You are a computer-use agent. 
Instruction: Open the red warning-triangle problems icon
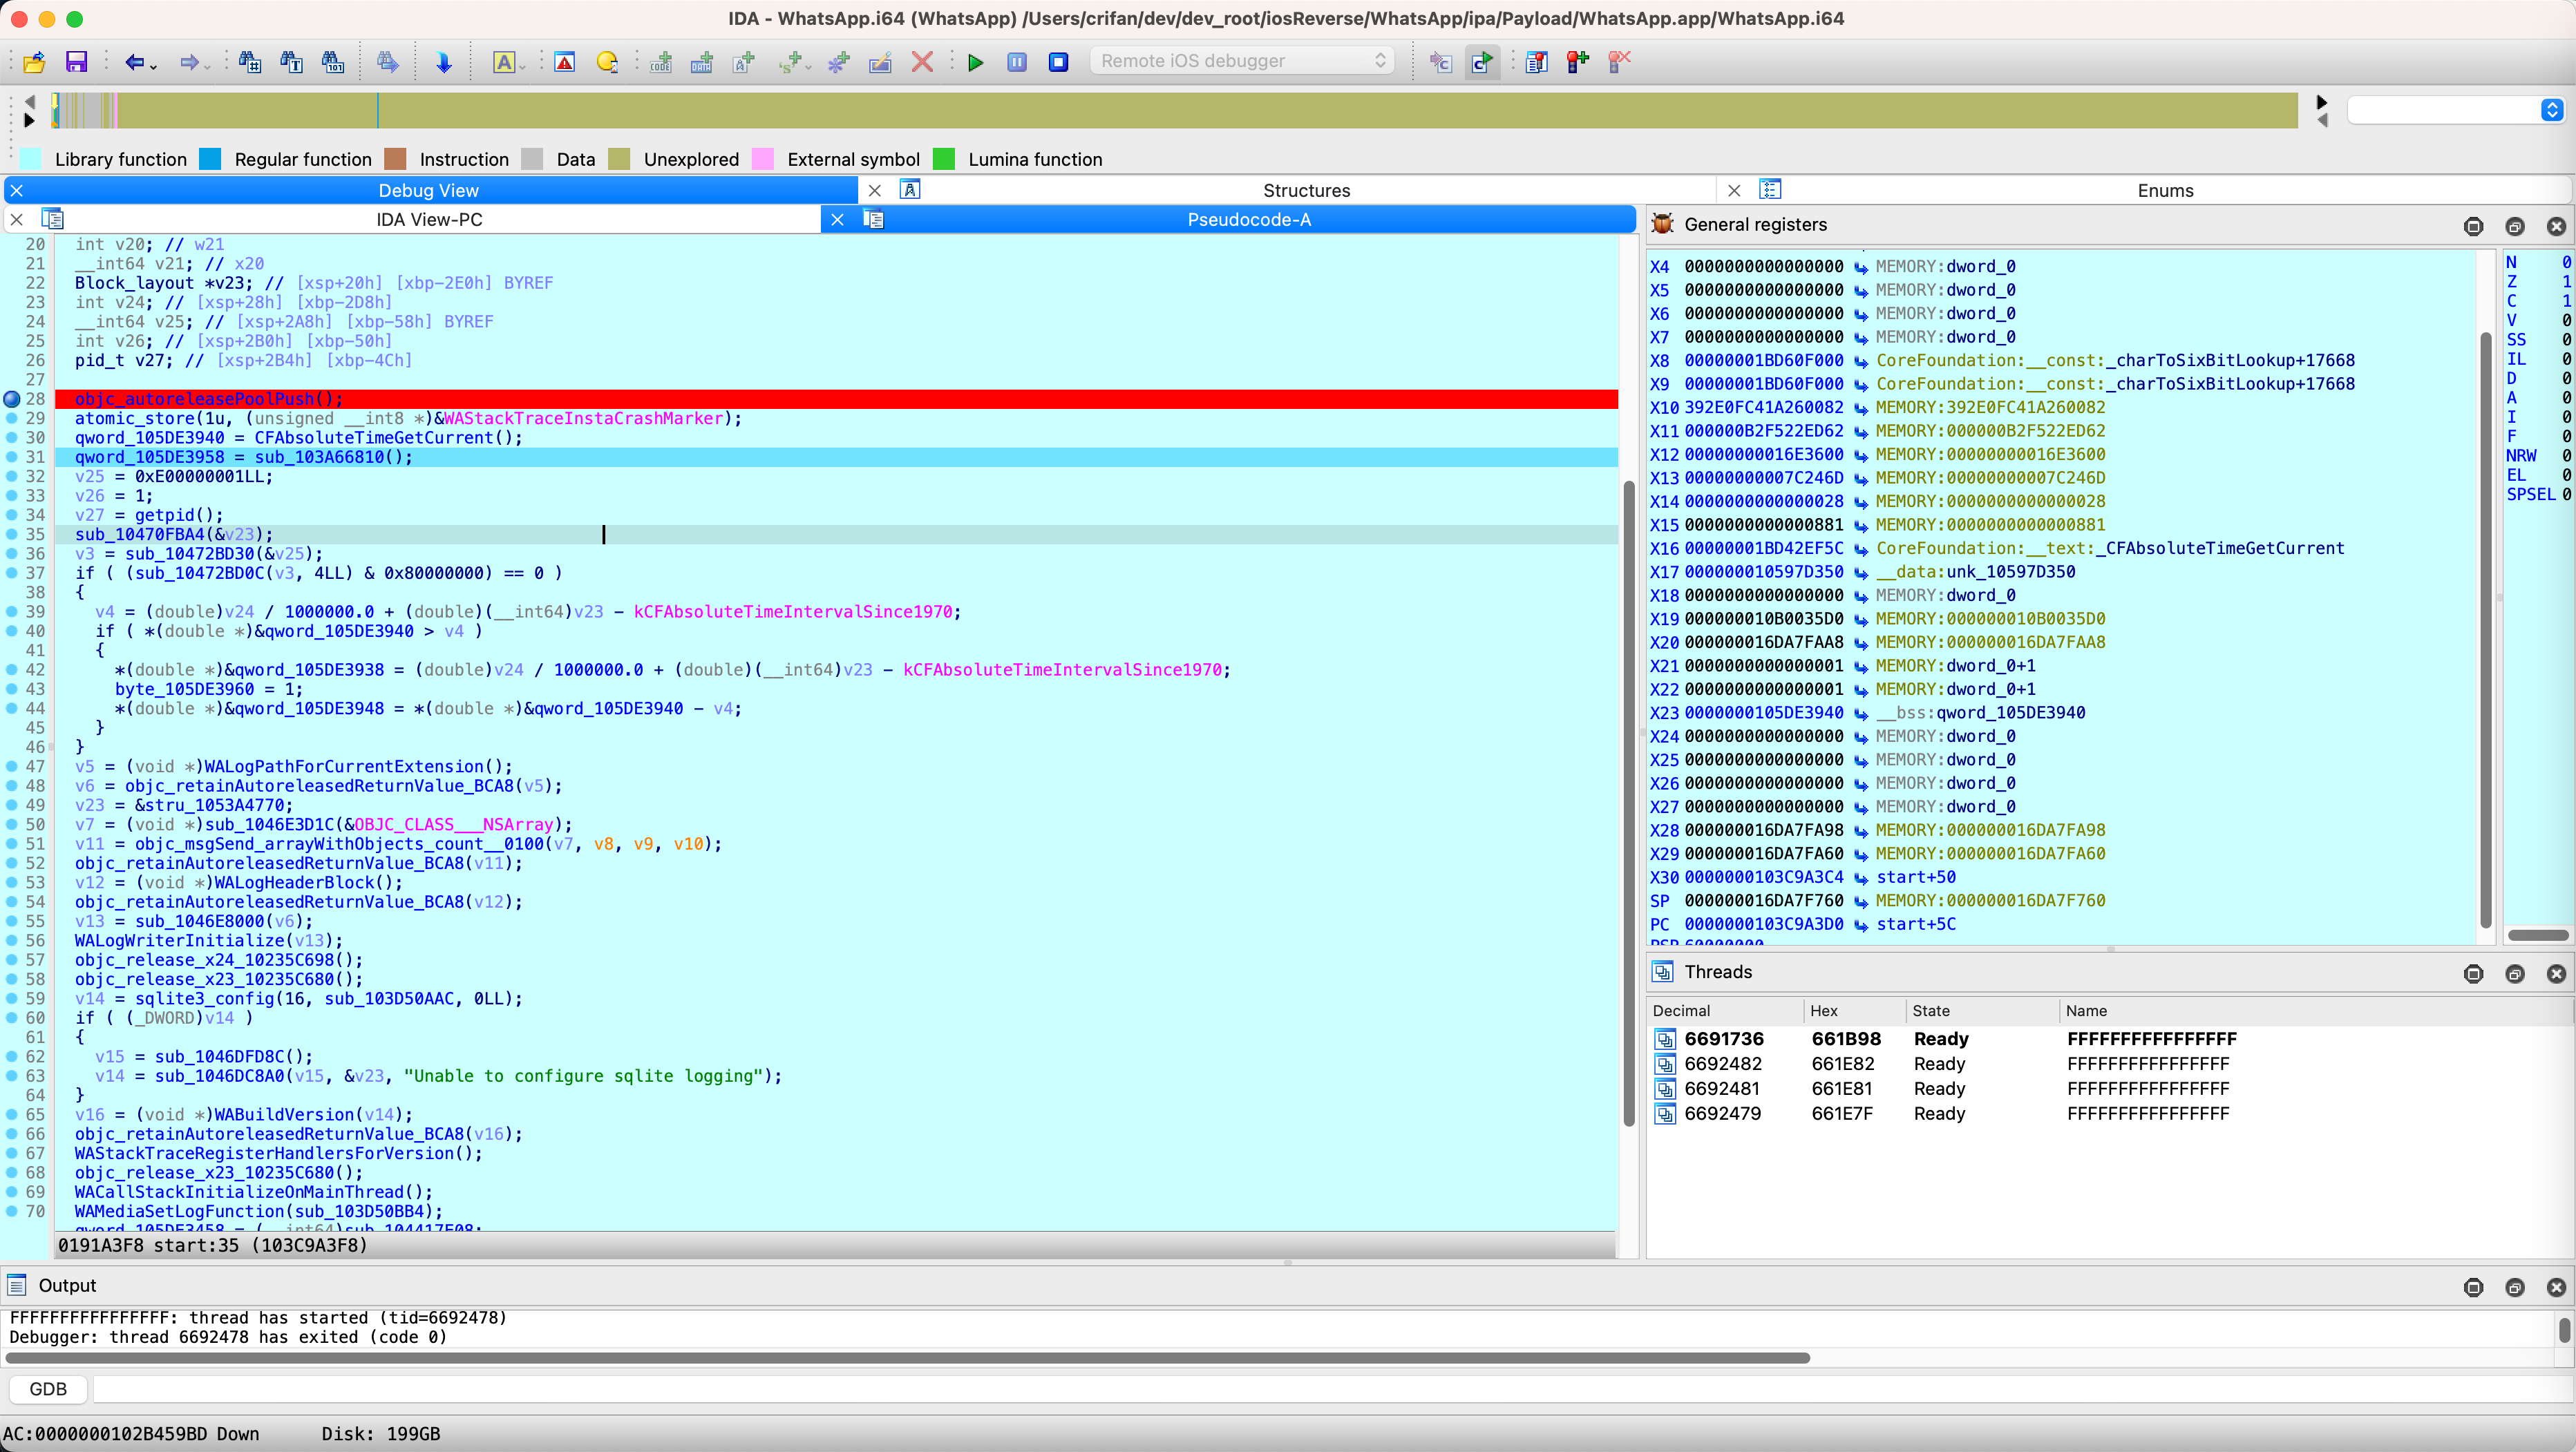pyautogui.click(x=565, y=62)
